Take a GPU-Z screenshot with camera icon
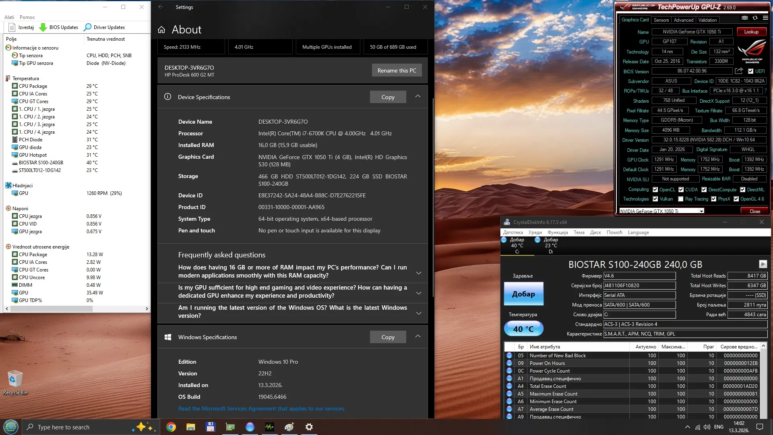Screen dimensions: 773x435 point(745,18)
